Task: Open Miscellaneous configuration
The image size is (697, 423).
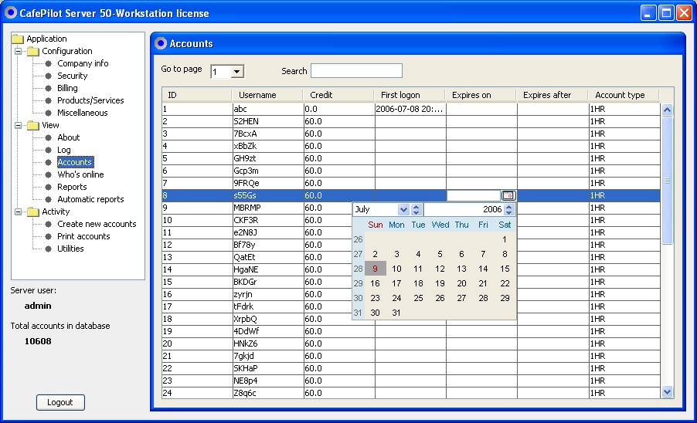Action: pyautogui.click(x=82, y=113)
